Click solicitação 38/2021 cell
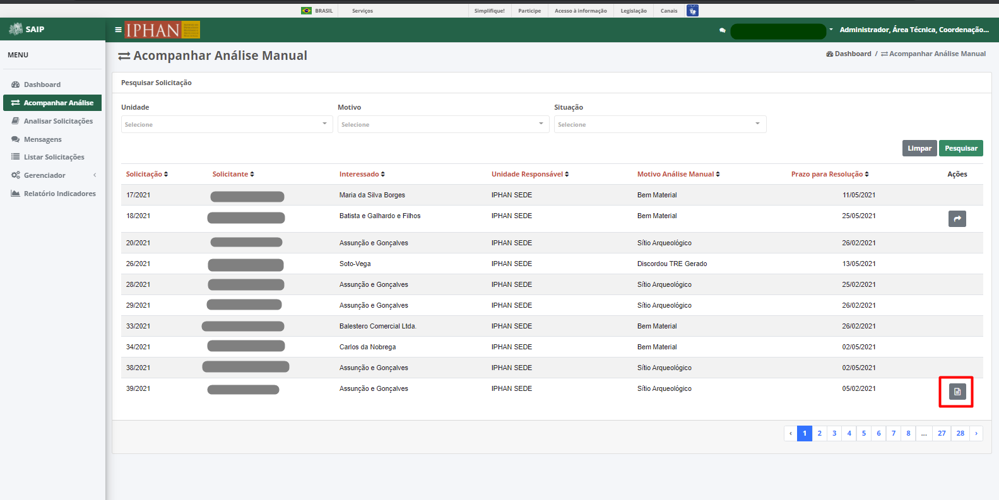Image resolution: width=999 pixels, height=500 pixels. (138, 368)
